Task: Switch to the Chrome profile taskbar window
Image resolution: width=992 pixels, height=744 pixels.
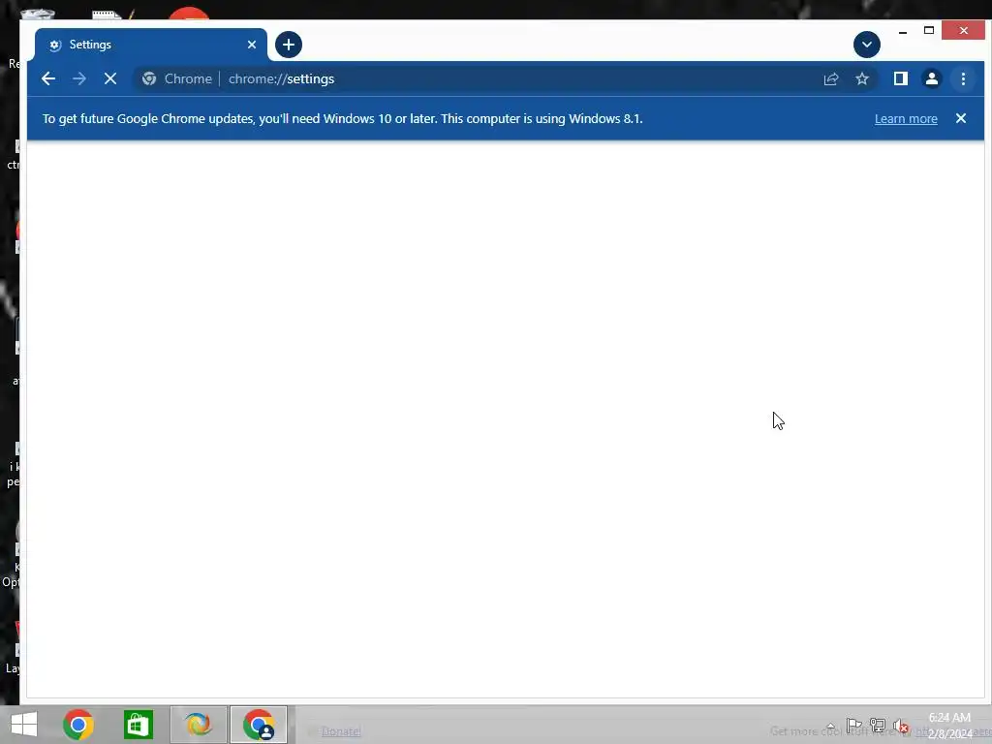Action: click(258, 725)
